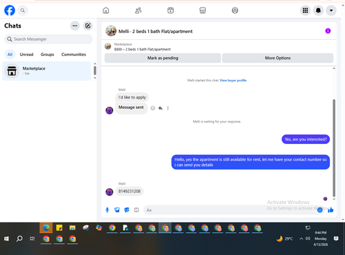Screen dimensions: 345x255
Task: Open the Marketplace icon in top navigation
Action: [x=203, y=10]
